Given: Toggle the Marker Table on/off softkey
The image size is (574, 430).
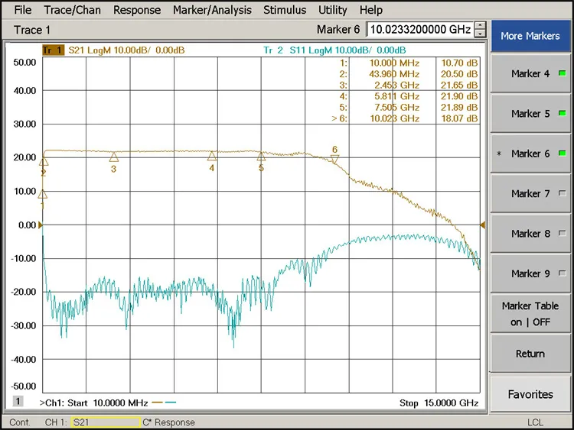Looking at the screenshot, I should coord(530,314).
